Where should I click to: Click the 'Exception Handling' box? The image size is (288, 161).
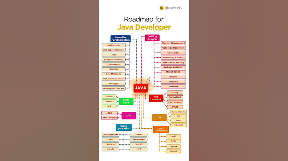click(x=114, y=59)
